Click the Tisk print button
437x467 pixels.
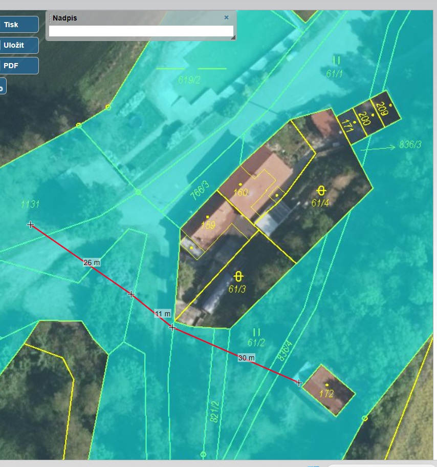pyautogui.click(x=18, y=25)
